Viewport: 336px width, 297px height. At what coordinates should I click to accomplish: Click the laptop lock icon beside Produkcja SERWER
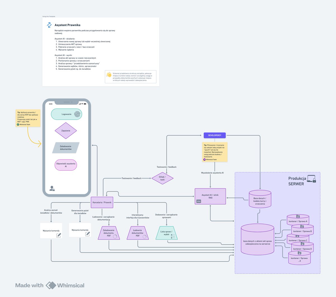pos(312,179)
